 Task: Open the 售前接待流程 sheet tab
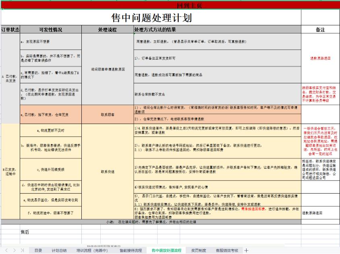pos(130,249)
